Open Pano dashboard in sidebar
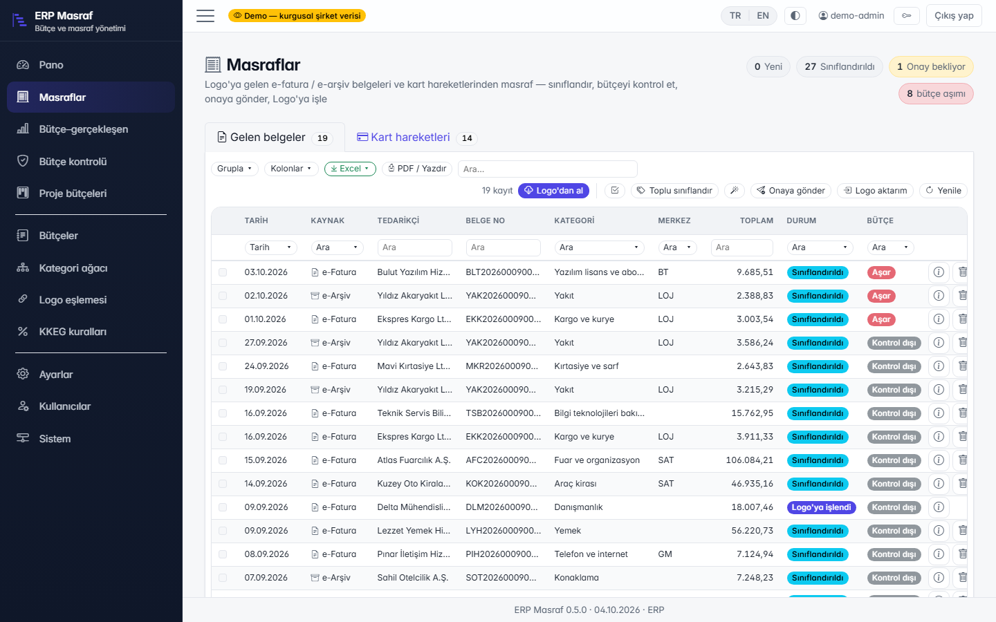996x622 pixels. (x=91, y=65)
